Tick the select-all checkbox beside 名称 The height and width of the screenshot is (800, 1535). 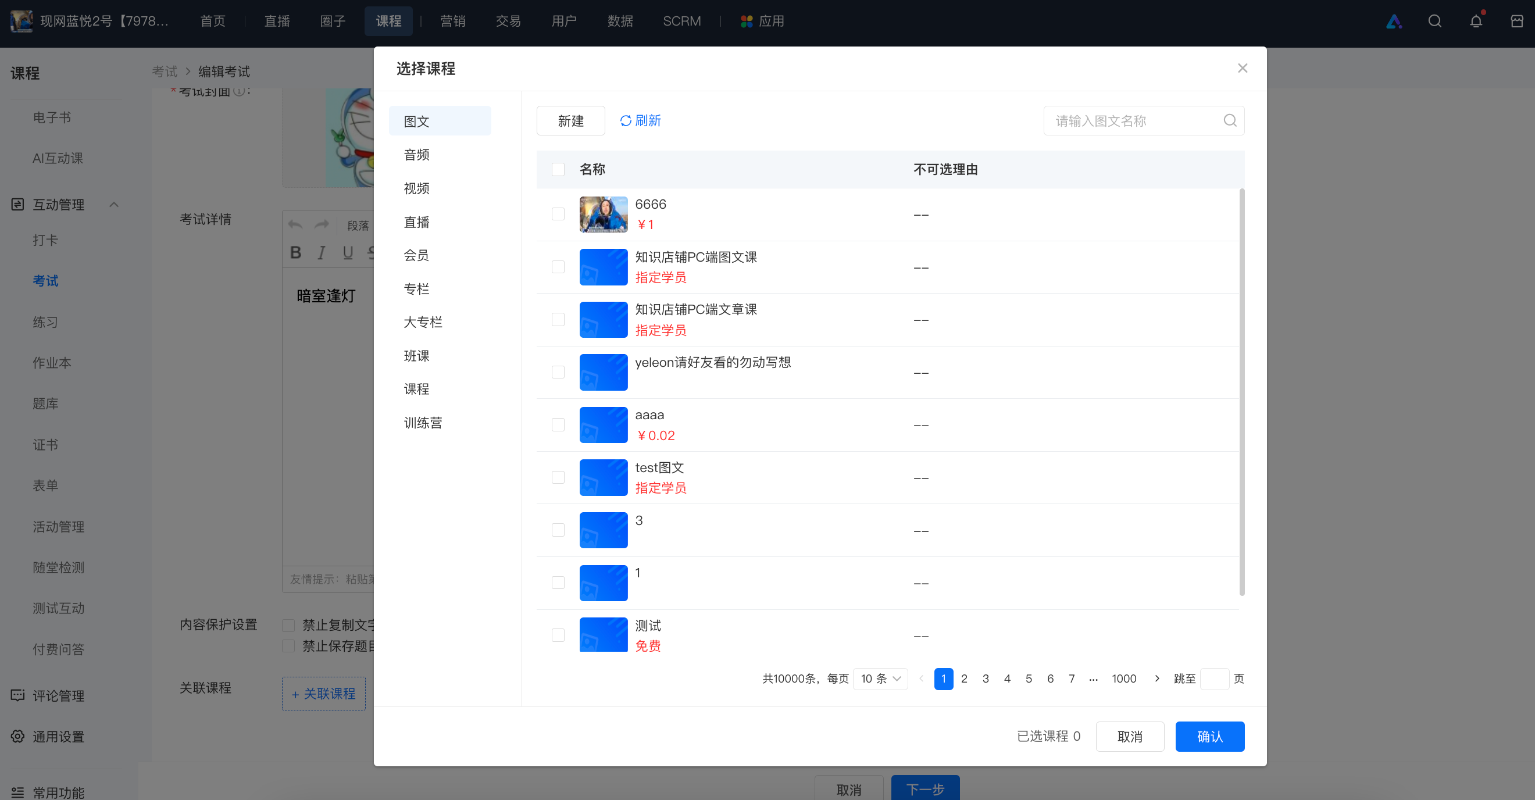tap(558, 169)
